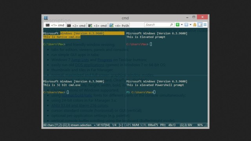Click the [+] new console status bar item
Screen dimensions: 251x141
click(121, 125)
